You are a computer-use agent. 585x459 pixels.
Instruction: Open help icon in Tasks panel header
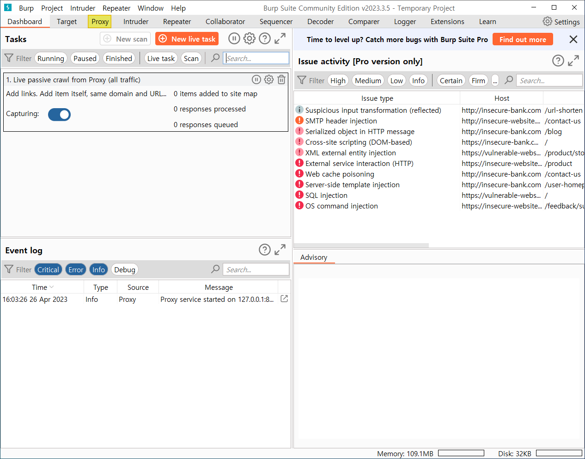click(265, 38)
